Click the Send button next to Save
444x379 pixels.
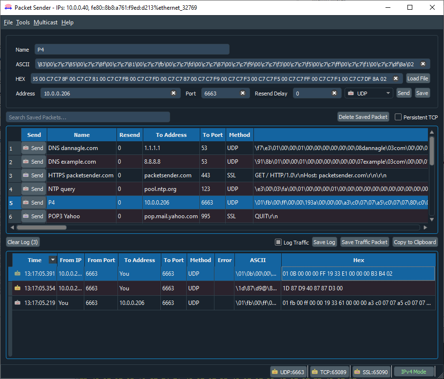coord(404,93)
